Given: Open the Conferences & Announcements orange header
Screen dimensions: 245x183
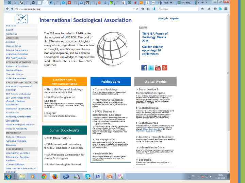Looking at the screenshot, I should click(65, 82).
